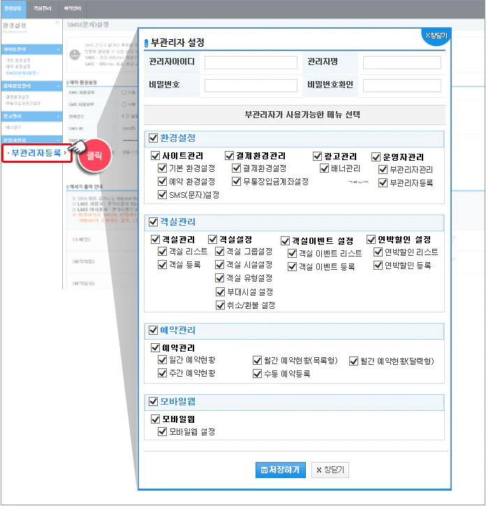
Task: Switch to the 예약관리 top tab
Action: click(x=73, y=8)
